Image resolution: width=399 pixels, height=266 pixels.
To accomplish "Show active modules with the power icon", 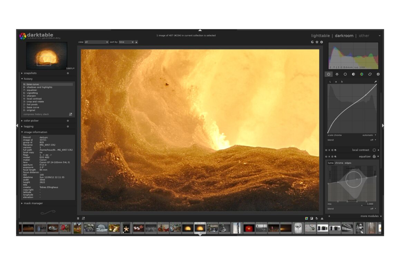I will 328,74.
